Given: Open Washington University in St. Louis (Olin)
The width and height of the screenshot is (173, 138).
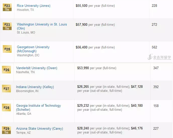Looking at the screenshot, I should (x=42, y=24).
